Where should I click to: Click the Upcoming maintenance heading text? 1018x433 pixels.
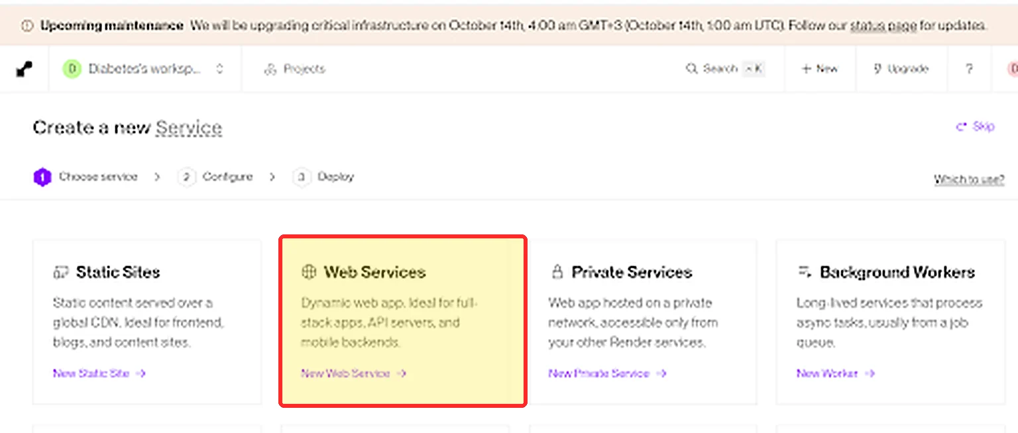click(111, 26)
